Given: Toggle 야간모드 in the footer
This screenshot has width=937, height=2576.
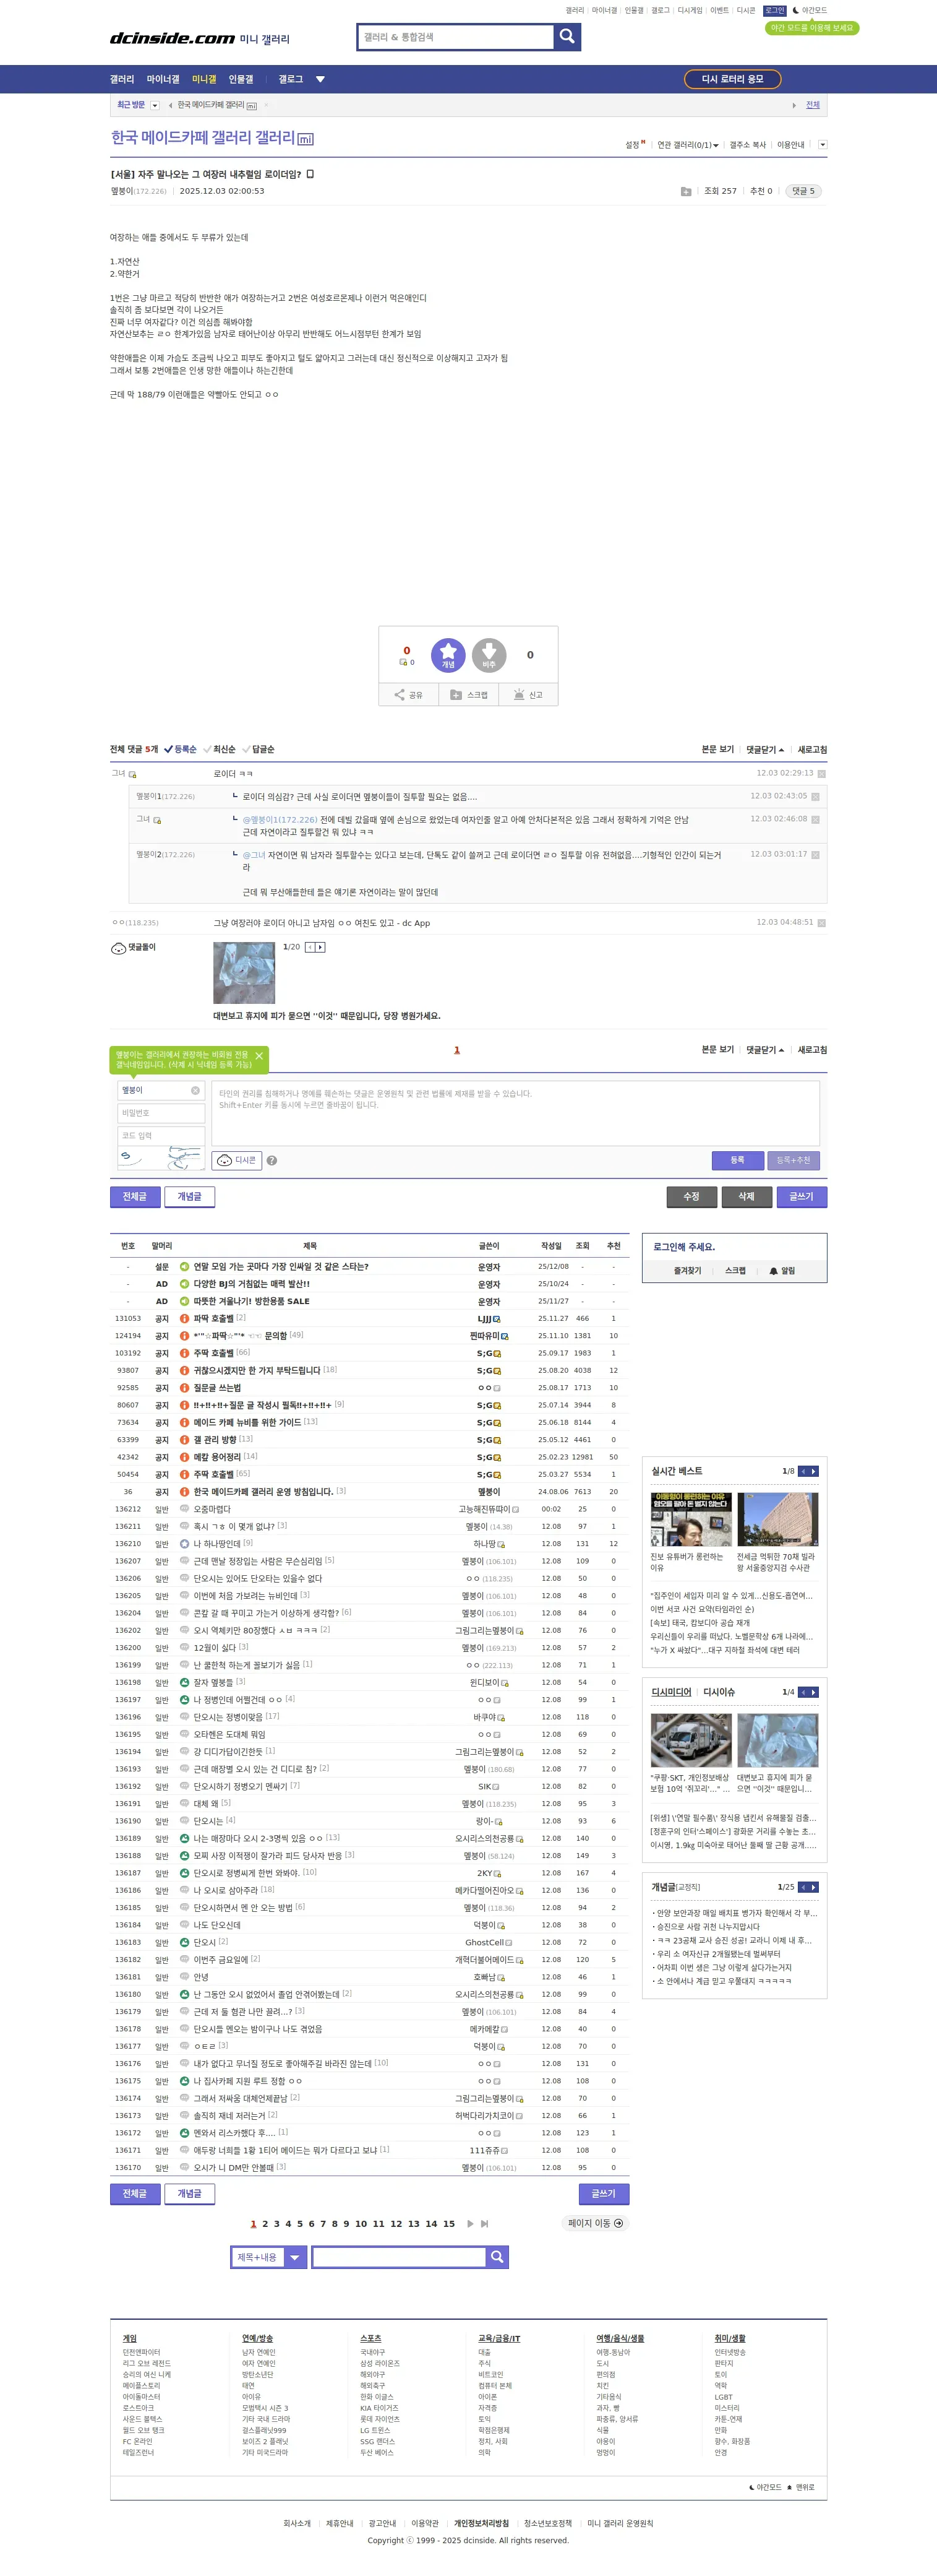Looking at the screenshot, I should [x=765, y=2487].
